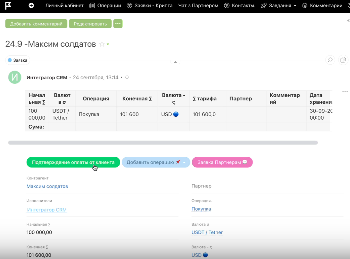
Task: Click the green three-dots more button
Action: coord(118,24)
